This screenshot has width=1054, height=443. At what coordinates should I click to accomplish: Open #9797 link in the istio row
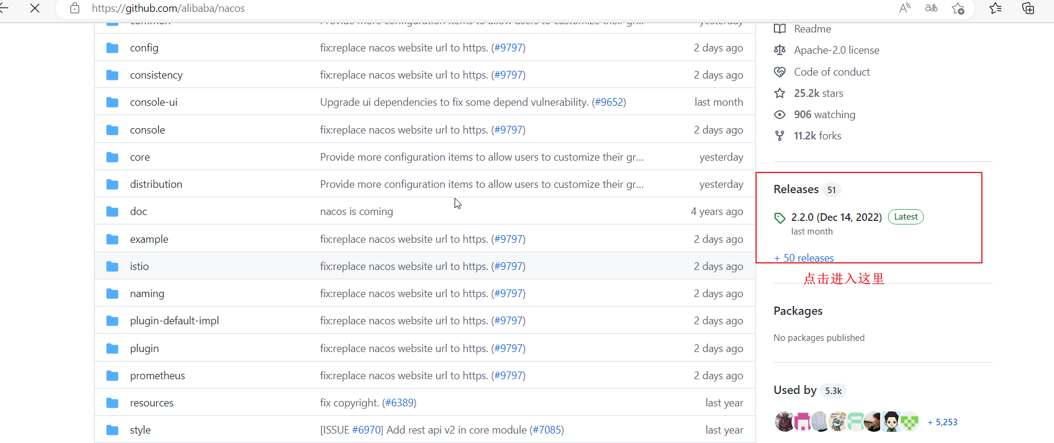click(x=508, y=266)
